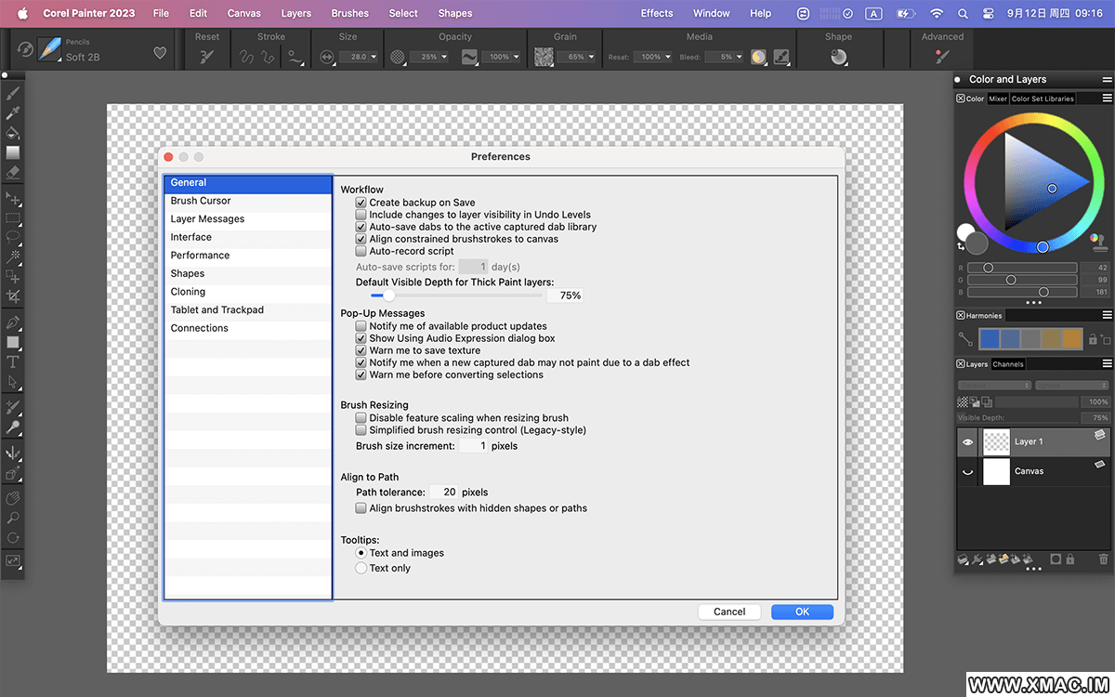Select Connections preferences category
The image size is (1115, 697).
tap(248, 328)
